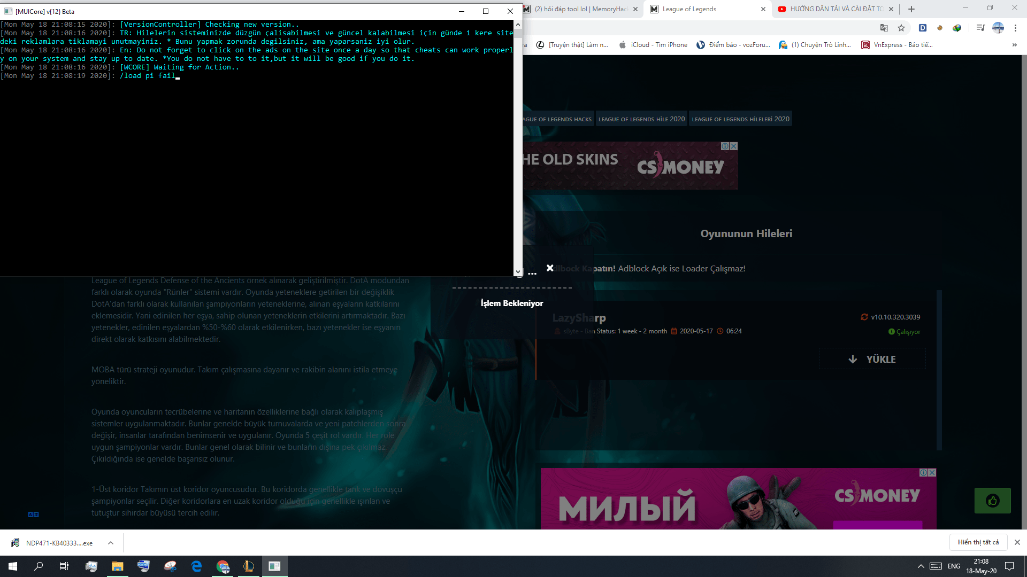The image size is (1027, 577).
Task: Open the MUICore console window system menu icon
Action: pos(8,11)
